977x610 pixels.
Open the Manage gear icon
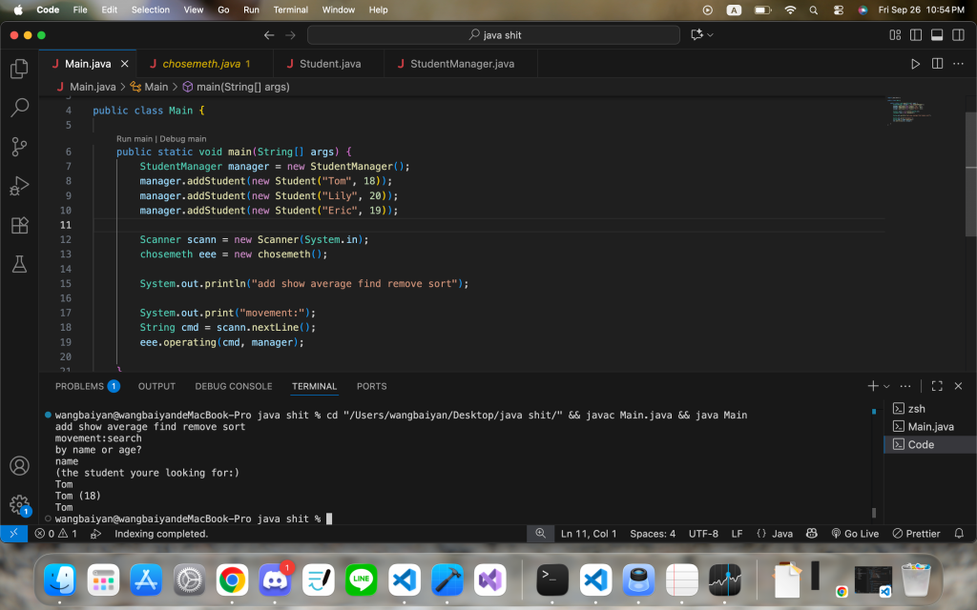click(x=19, y=504)
